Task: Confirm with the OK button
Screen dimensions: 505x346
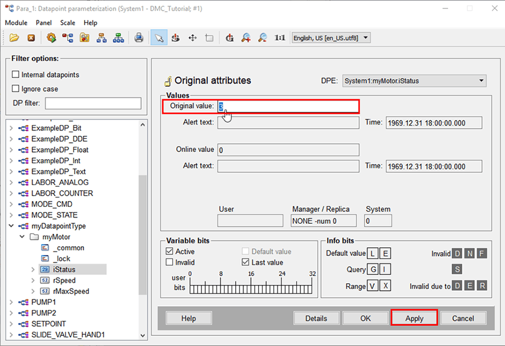Action: (365, 319)
